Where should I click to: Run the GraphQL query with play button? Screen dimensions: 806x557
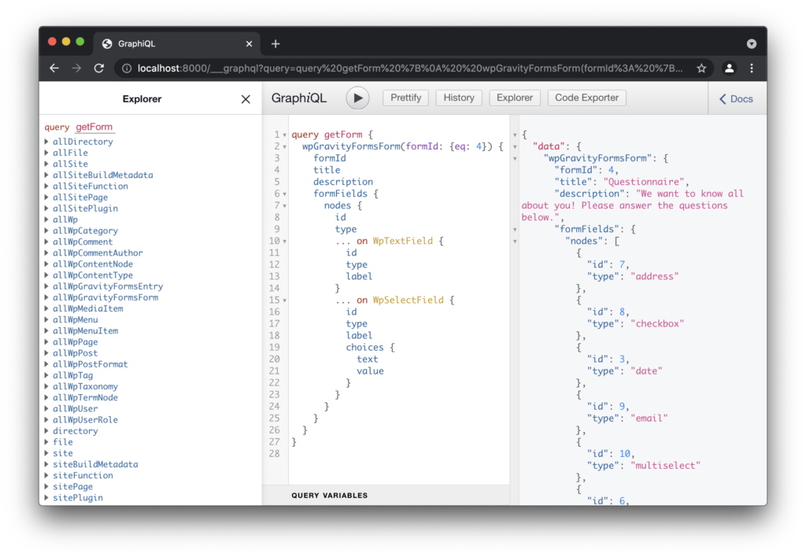click(357, 98)
